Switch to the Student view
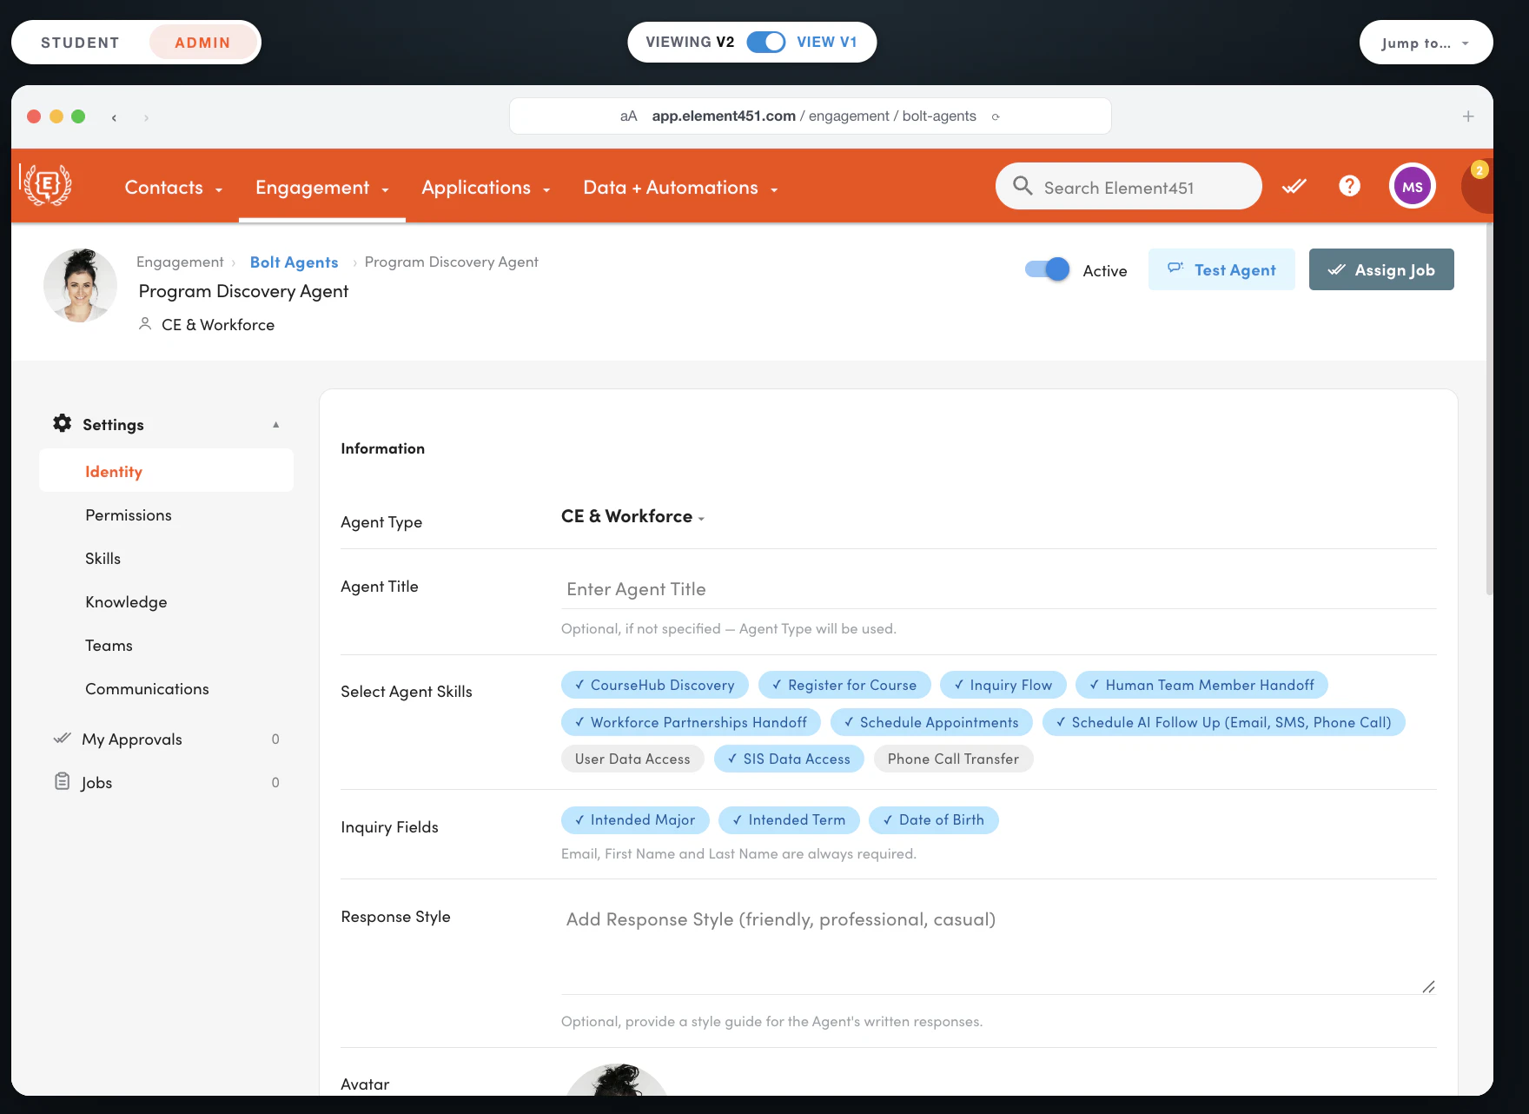The height and width of the screenshot is (1114, 1529). 80,43
